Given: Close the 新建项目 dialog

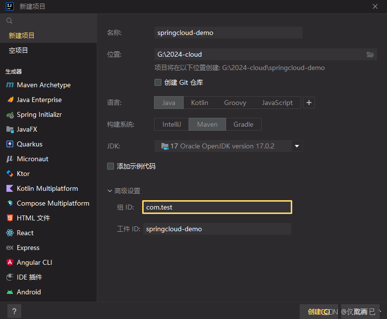Looking at the screenshot, I should pyautogui.click(x=375, y=6).
